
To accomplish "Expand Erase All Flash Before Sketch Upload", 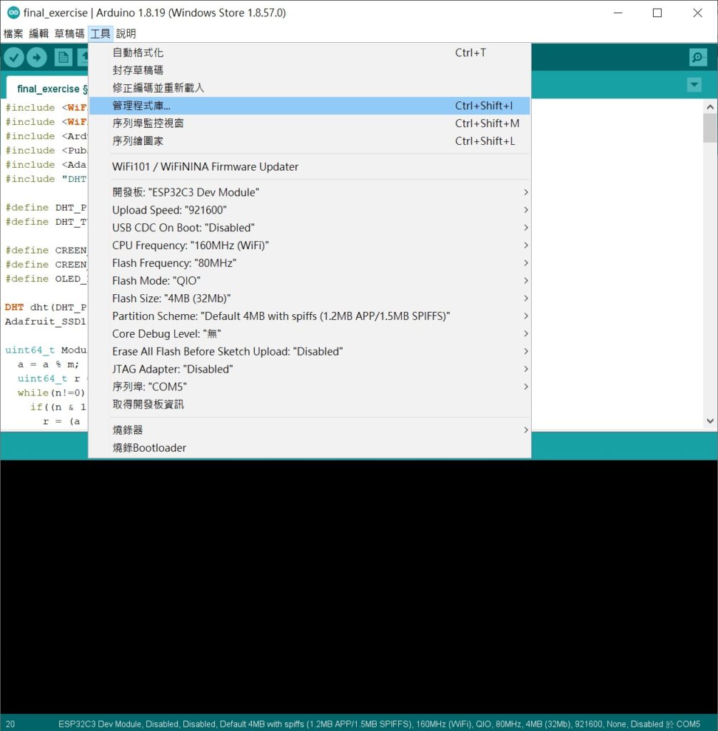I will (x=310, y=352).
